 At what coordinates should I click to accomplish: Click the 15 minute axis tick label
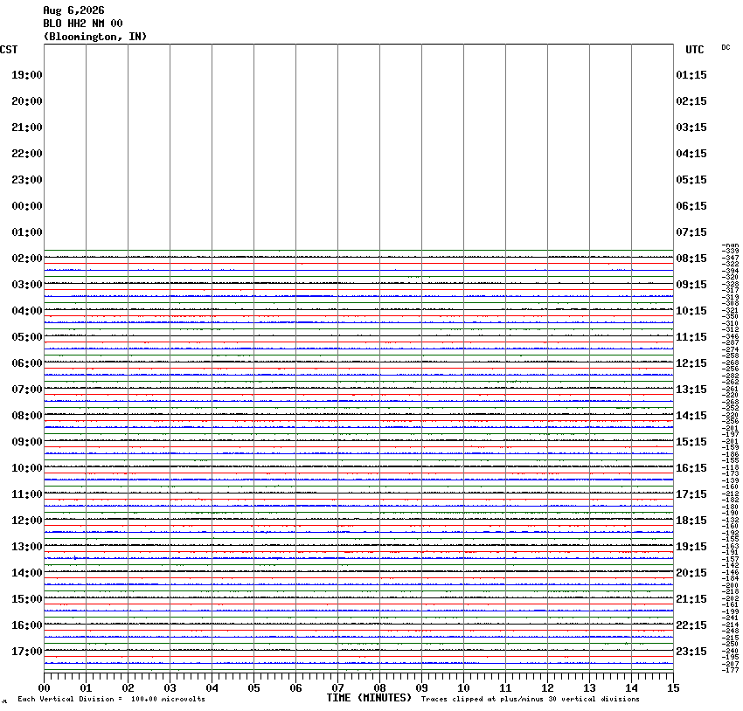click(673, 687)
